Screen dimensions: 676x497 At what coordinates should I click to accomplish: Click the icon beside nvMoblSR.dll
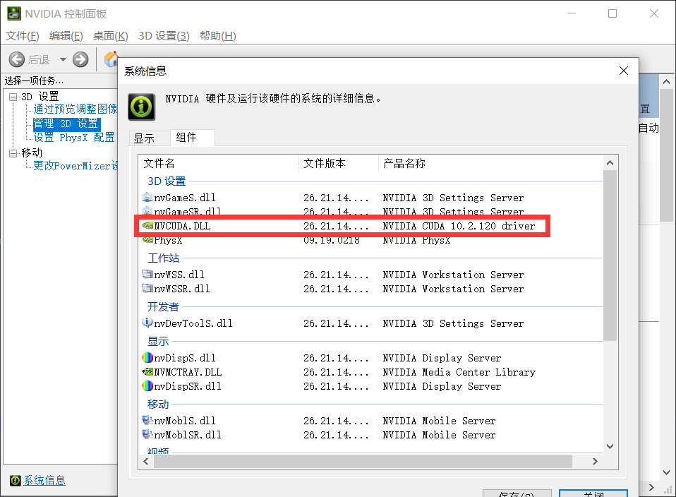(x=147, y=434)
